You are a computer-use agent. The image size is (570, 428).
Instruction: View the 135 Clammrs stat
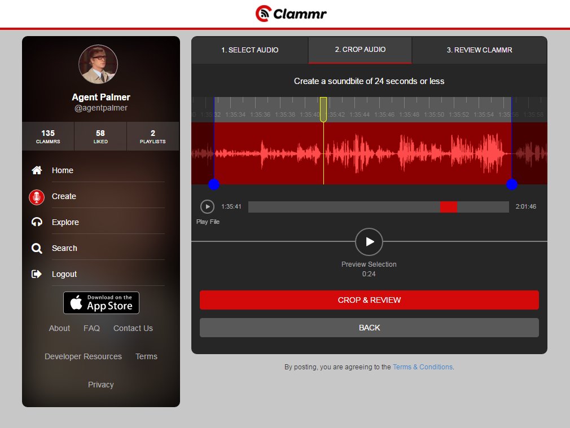click(x=48, y=136)
